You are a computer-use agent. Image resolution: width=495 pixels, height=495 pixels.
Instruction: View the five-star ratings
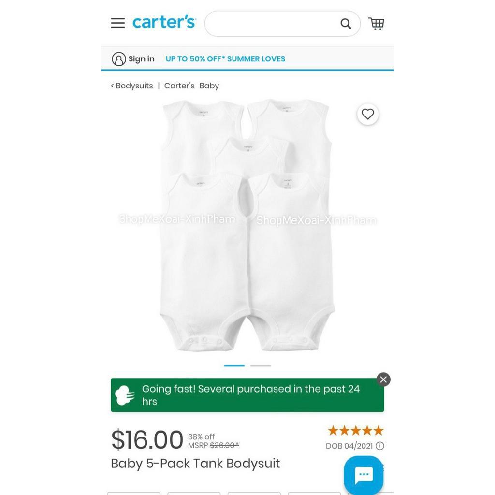355,430
